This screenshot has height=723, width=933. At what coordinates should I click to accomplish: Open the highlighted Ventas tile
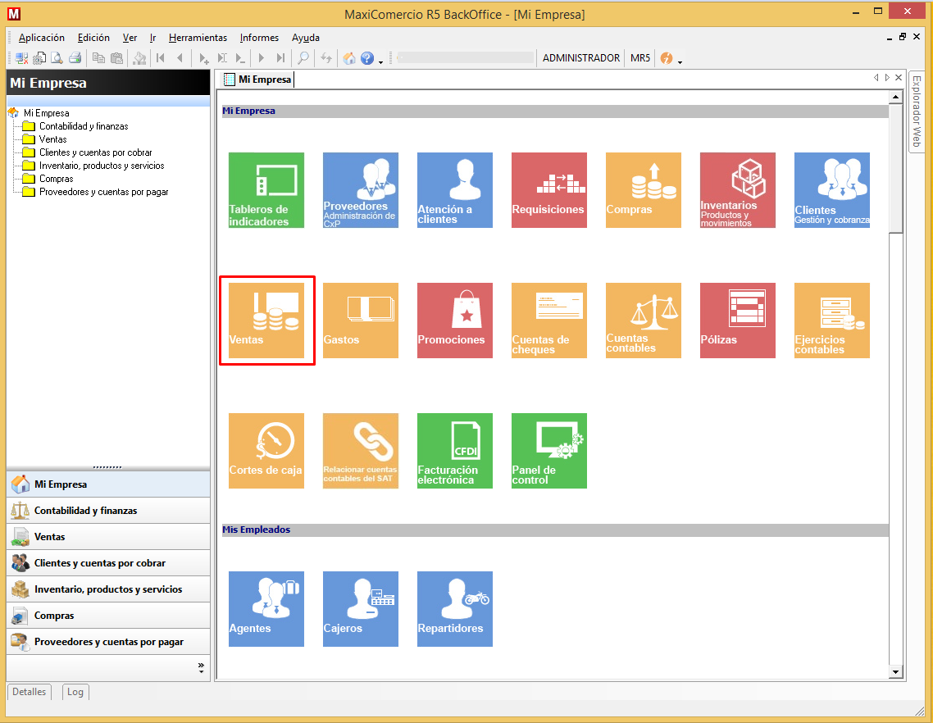pos(266,321)
